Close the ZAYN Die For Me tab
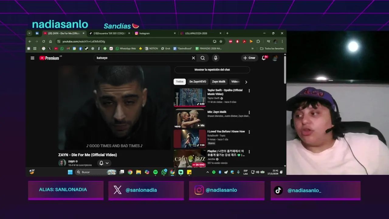Screen dimensions: 389x219 click(x=83, y=33)
